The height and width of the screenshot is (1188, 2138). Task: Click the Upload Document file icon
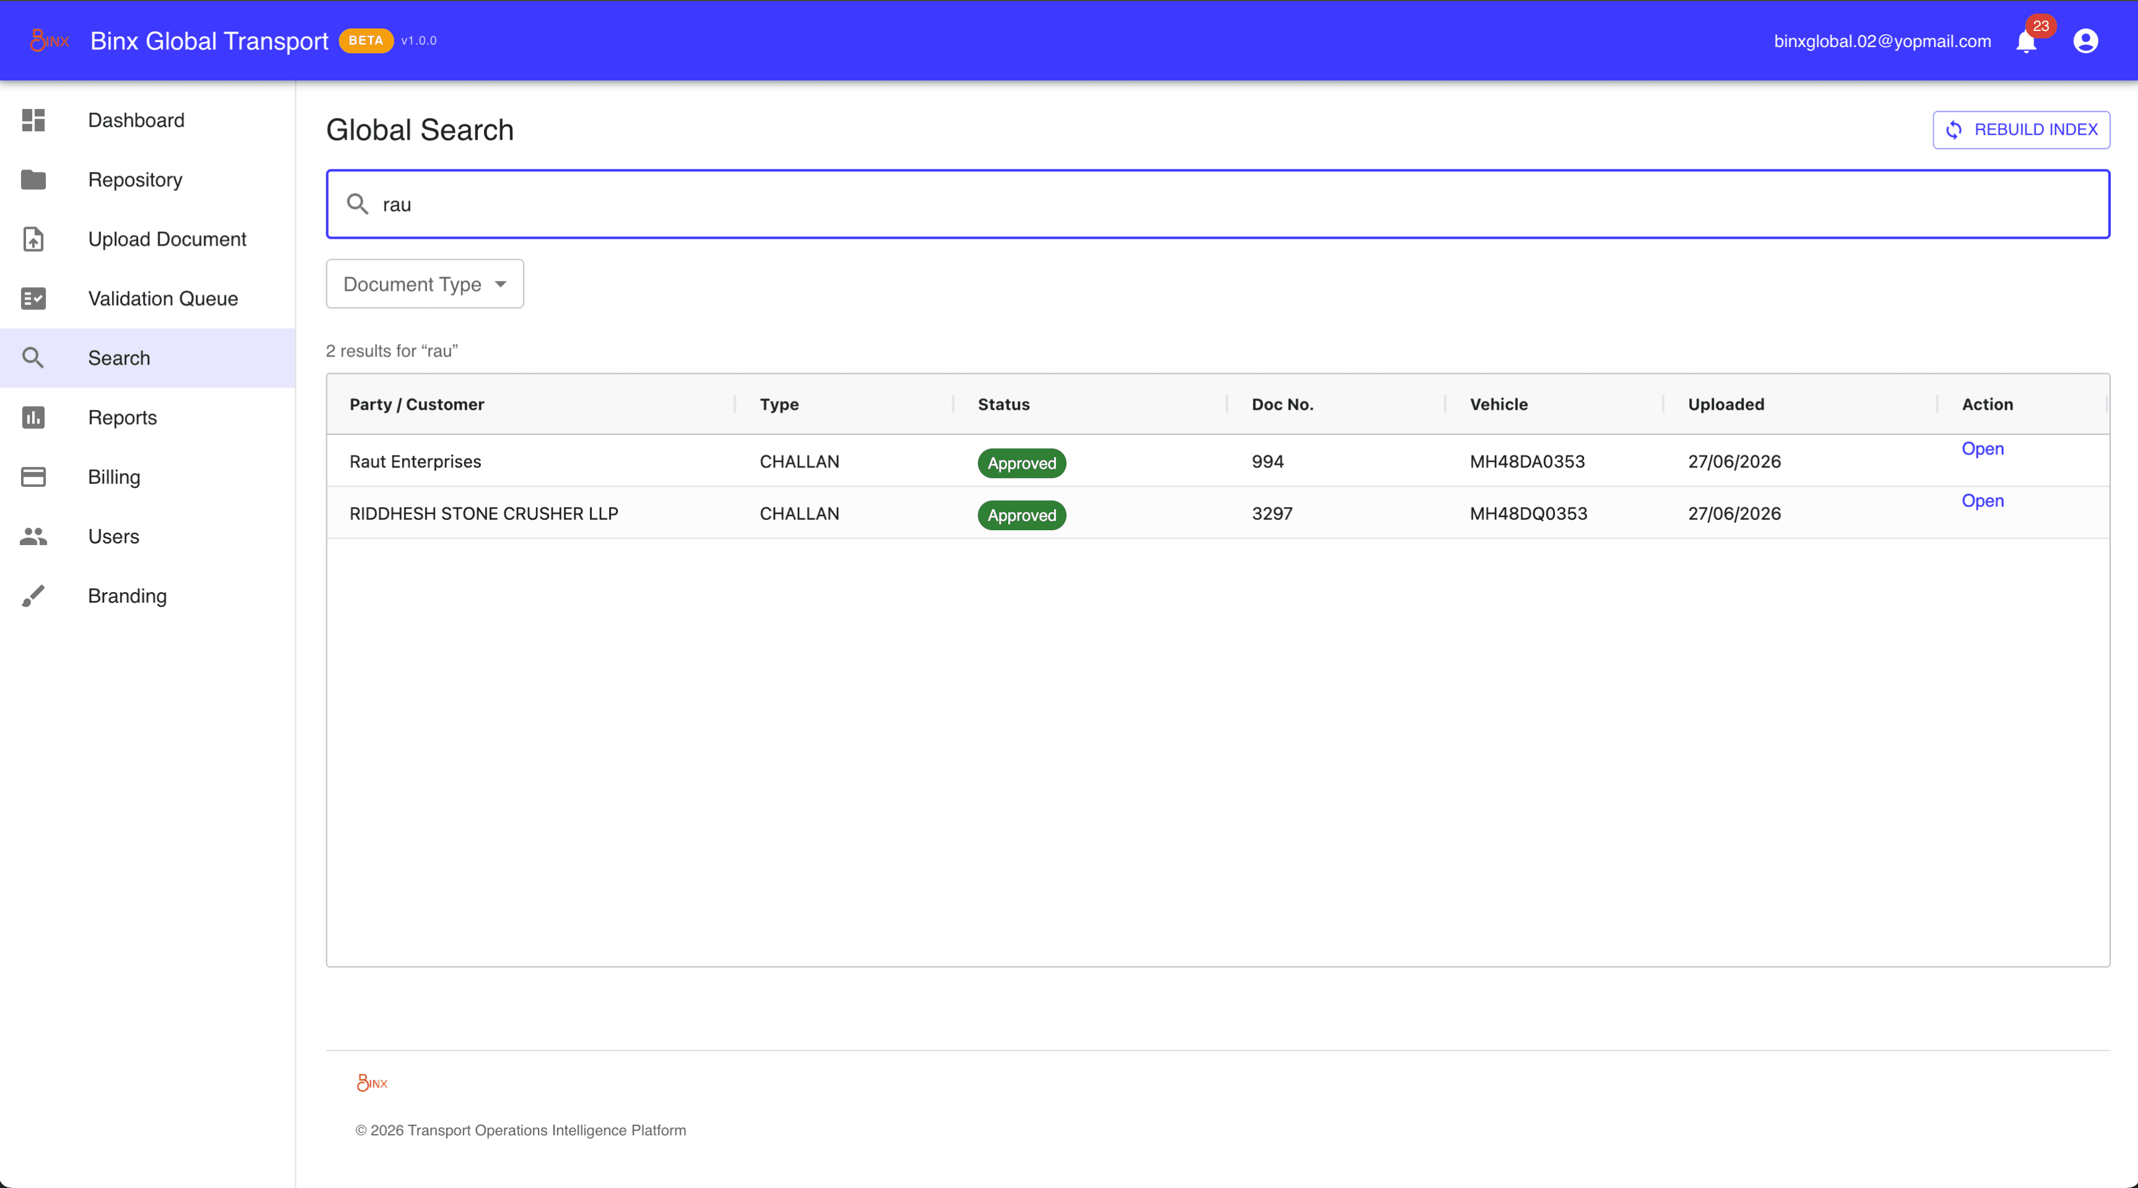(33, 239)
